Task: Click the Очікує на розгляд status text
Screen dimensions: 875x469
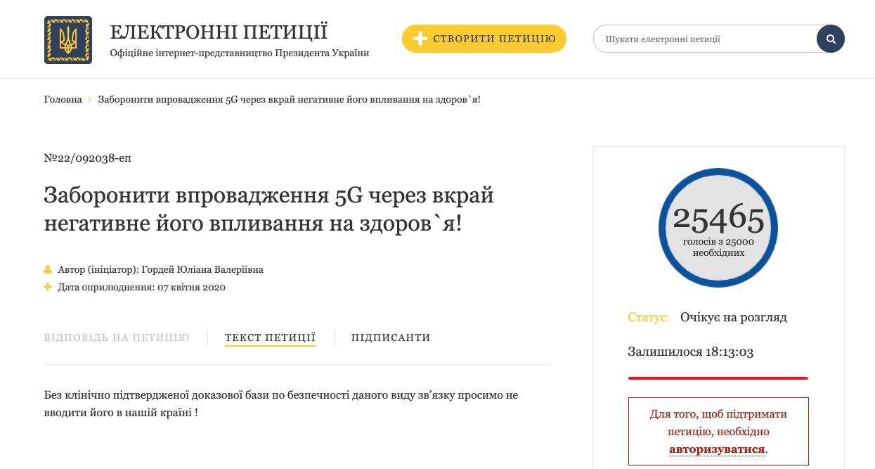Action: 733,317
